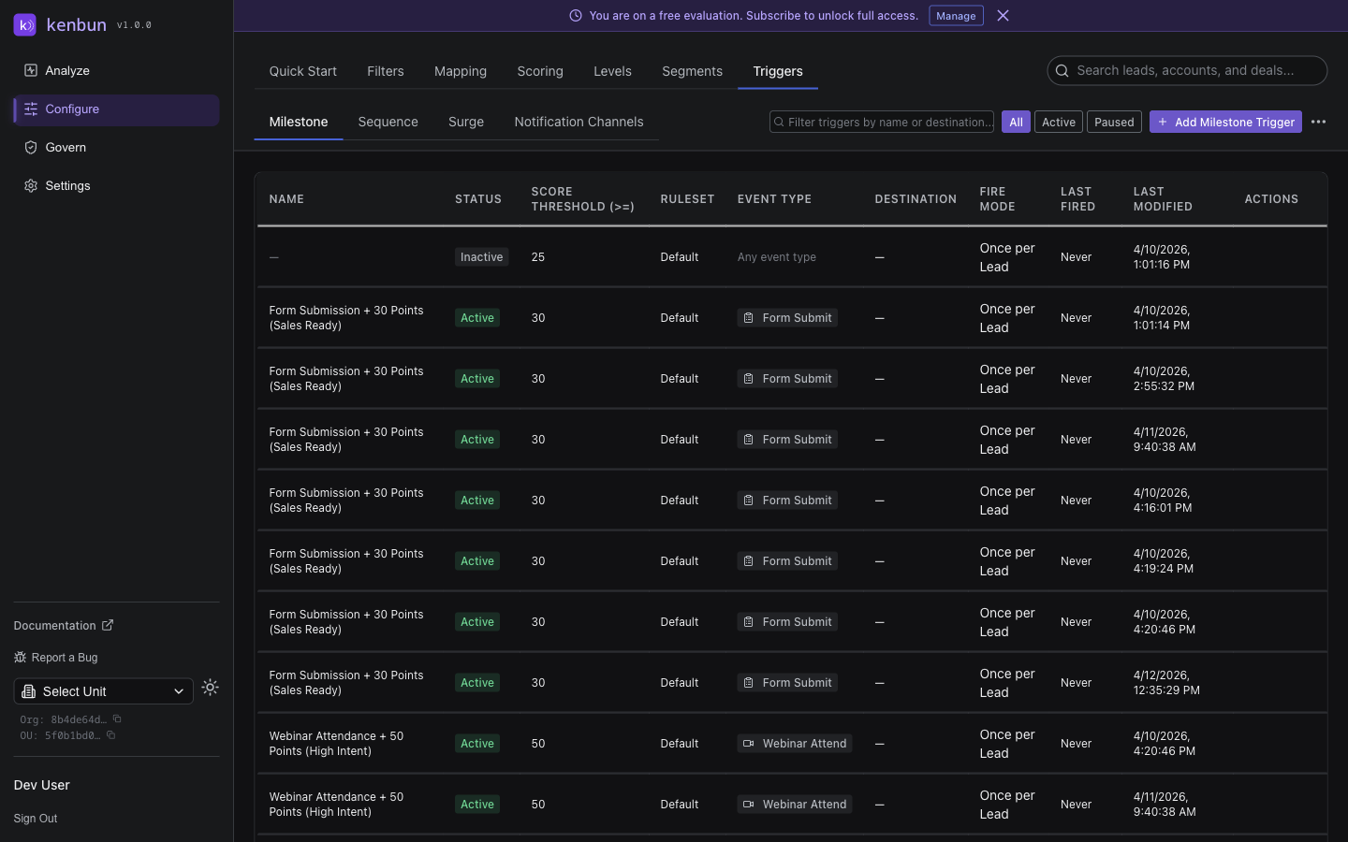Click the search magnifier icon in top bar
The height and width of the screenshot is (842, 1348).
(1062, 70)
